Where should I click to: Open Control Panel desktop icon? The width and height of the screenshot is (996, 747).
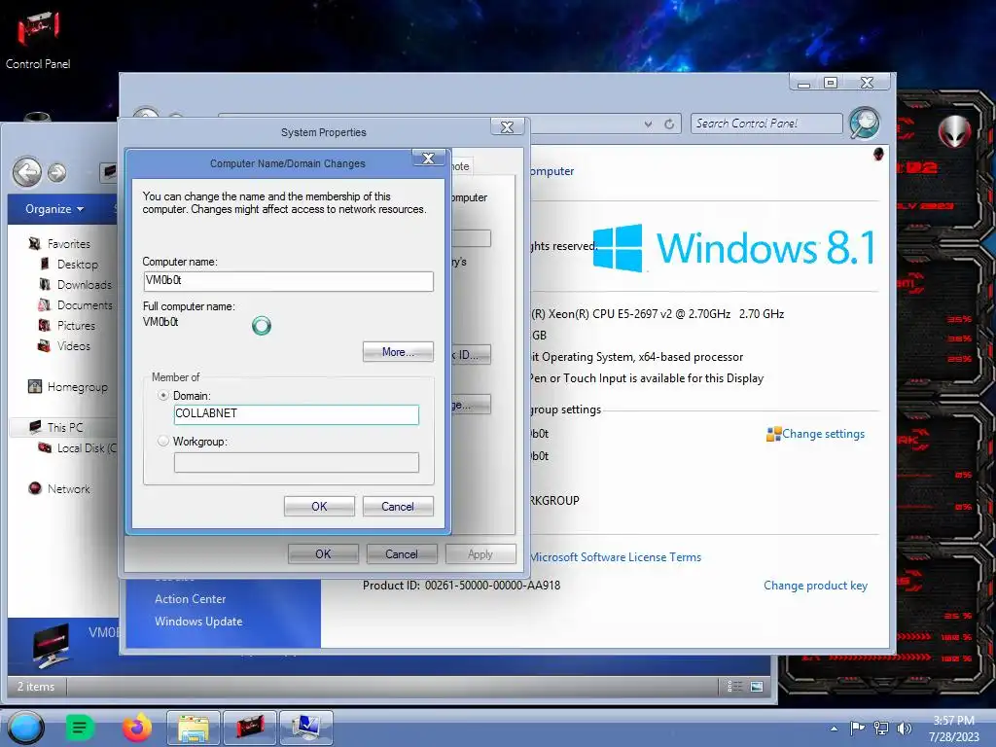coord(38,38)
